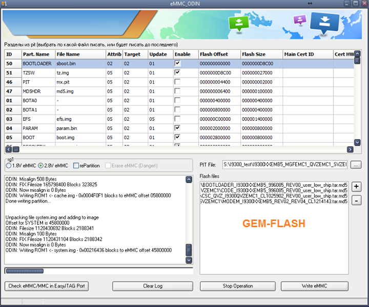
Task: Click ID column header
Action: 13,54
